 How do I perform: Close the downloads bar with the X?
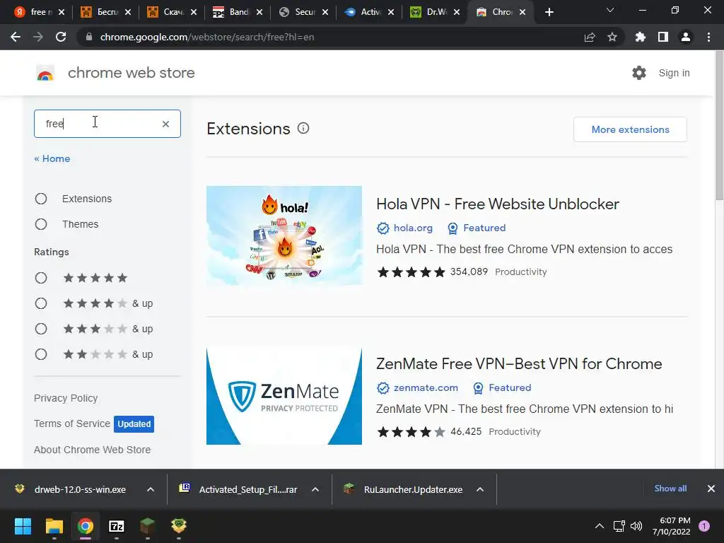[711, 489]
